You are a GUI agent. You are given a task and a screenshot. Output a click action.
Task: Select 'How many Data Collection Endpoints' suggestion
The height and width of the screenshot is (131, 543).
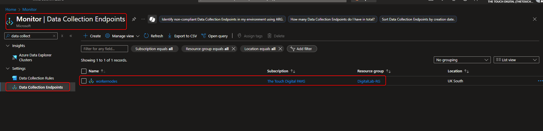point(333,19)
